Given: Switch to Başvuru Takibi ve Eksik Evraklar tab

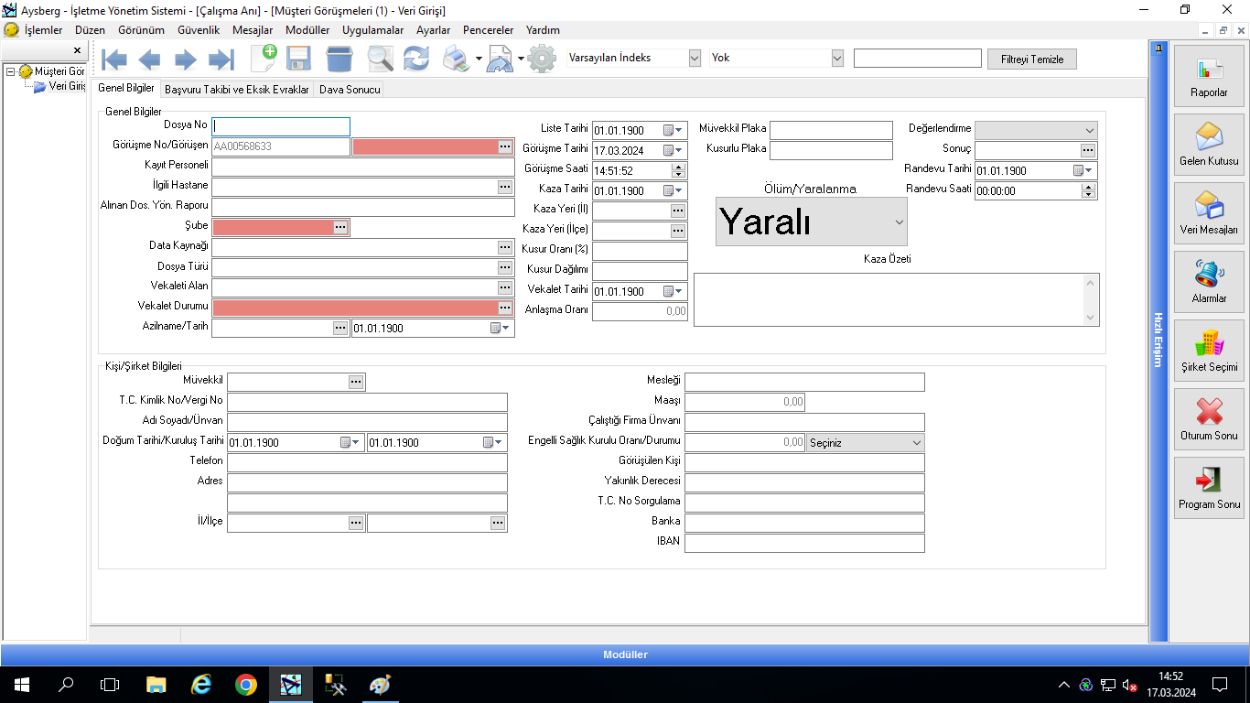Looking at the screenshot, I should (237, 90).
